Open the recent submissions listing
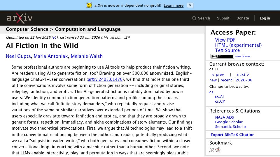280x157 pixels. click(x=226, y=80)
